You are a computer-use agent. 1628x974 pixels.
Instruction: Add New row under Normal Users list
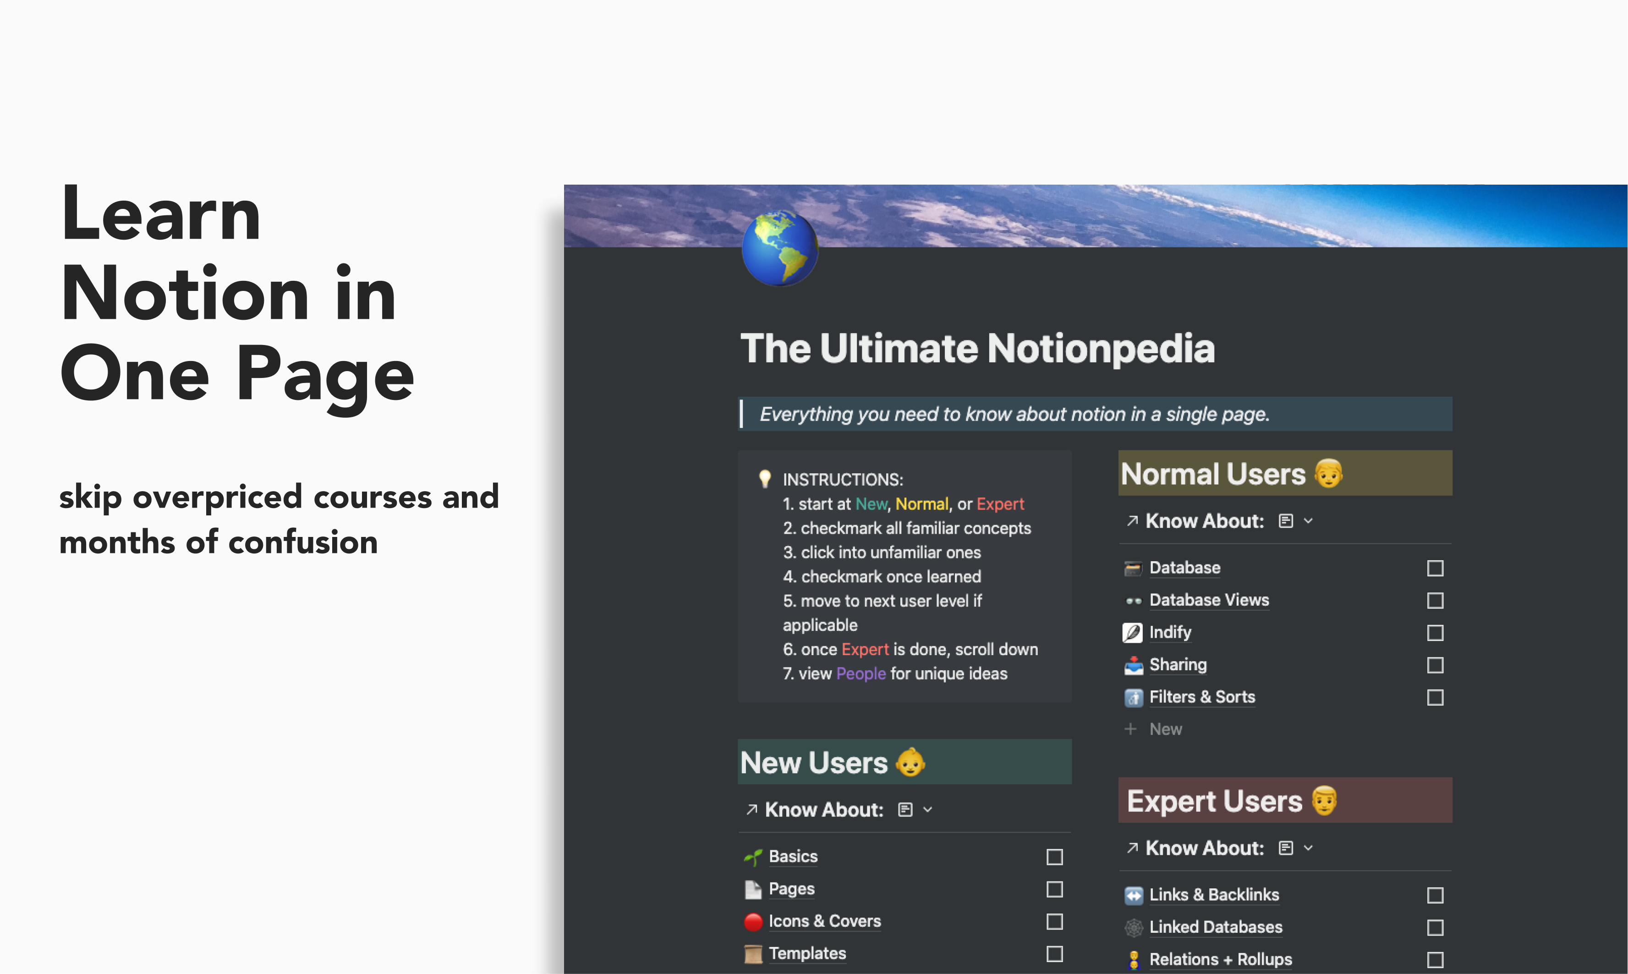[1165, 729]
